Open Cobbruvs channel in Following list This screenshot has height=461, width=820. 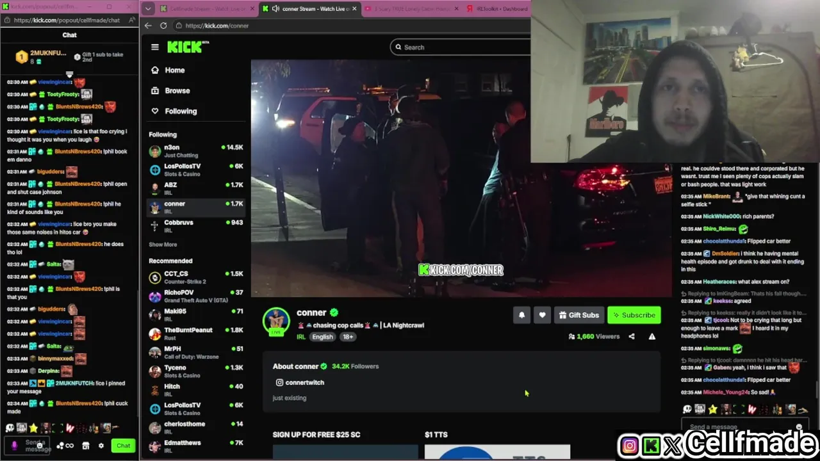(x=196, y=226)
